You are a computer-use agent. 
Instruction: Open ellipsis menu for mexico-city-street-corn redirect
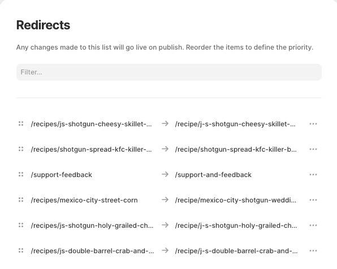click(x=313, y=200)
